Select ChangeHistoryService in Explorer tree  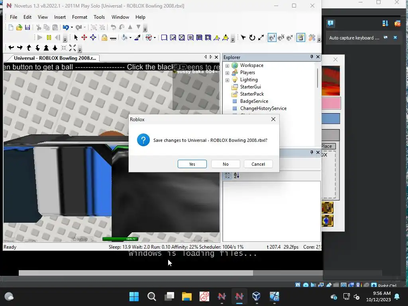(x=263, y=108)
